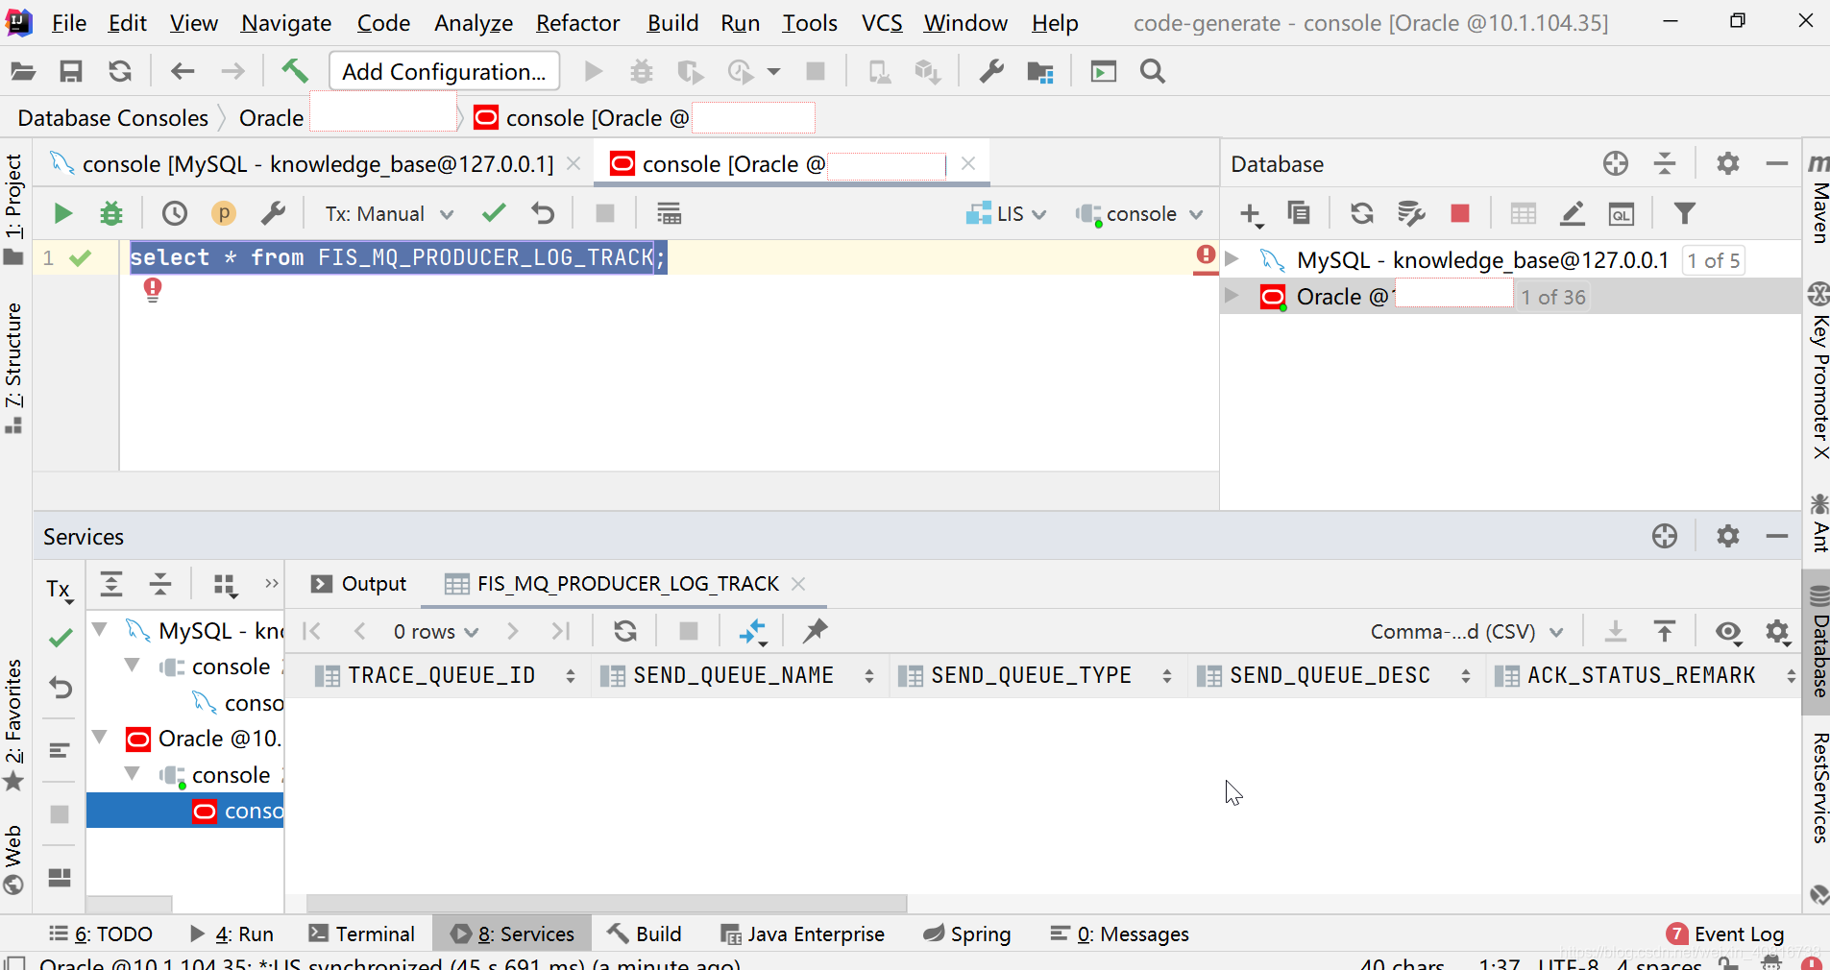The image size is (1830, 970).
Task: Open Spring tool window
Action: click(966, 934)
